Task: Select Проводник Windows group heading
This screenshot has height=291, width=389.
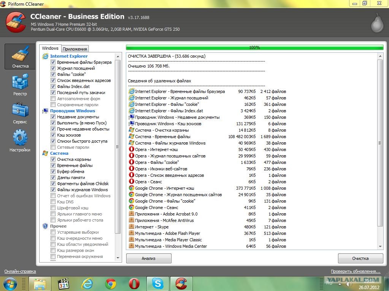Action: coord(73,111)
